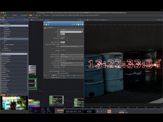Click the Font File browse plus icon
This screenshot has height=122, width=163.
point(83,32)
